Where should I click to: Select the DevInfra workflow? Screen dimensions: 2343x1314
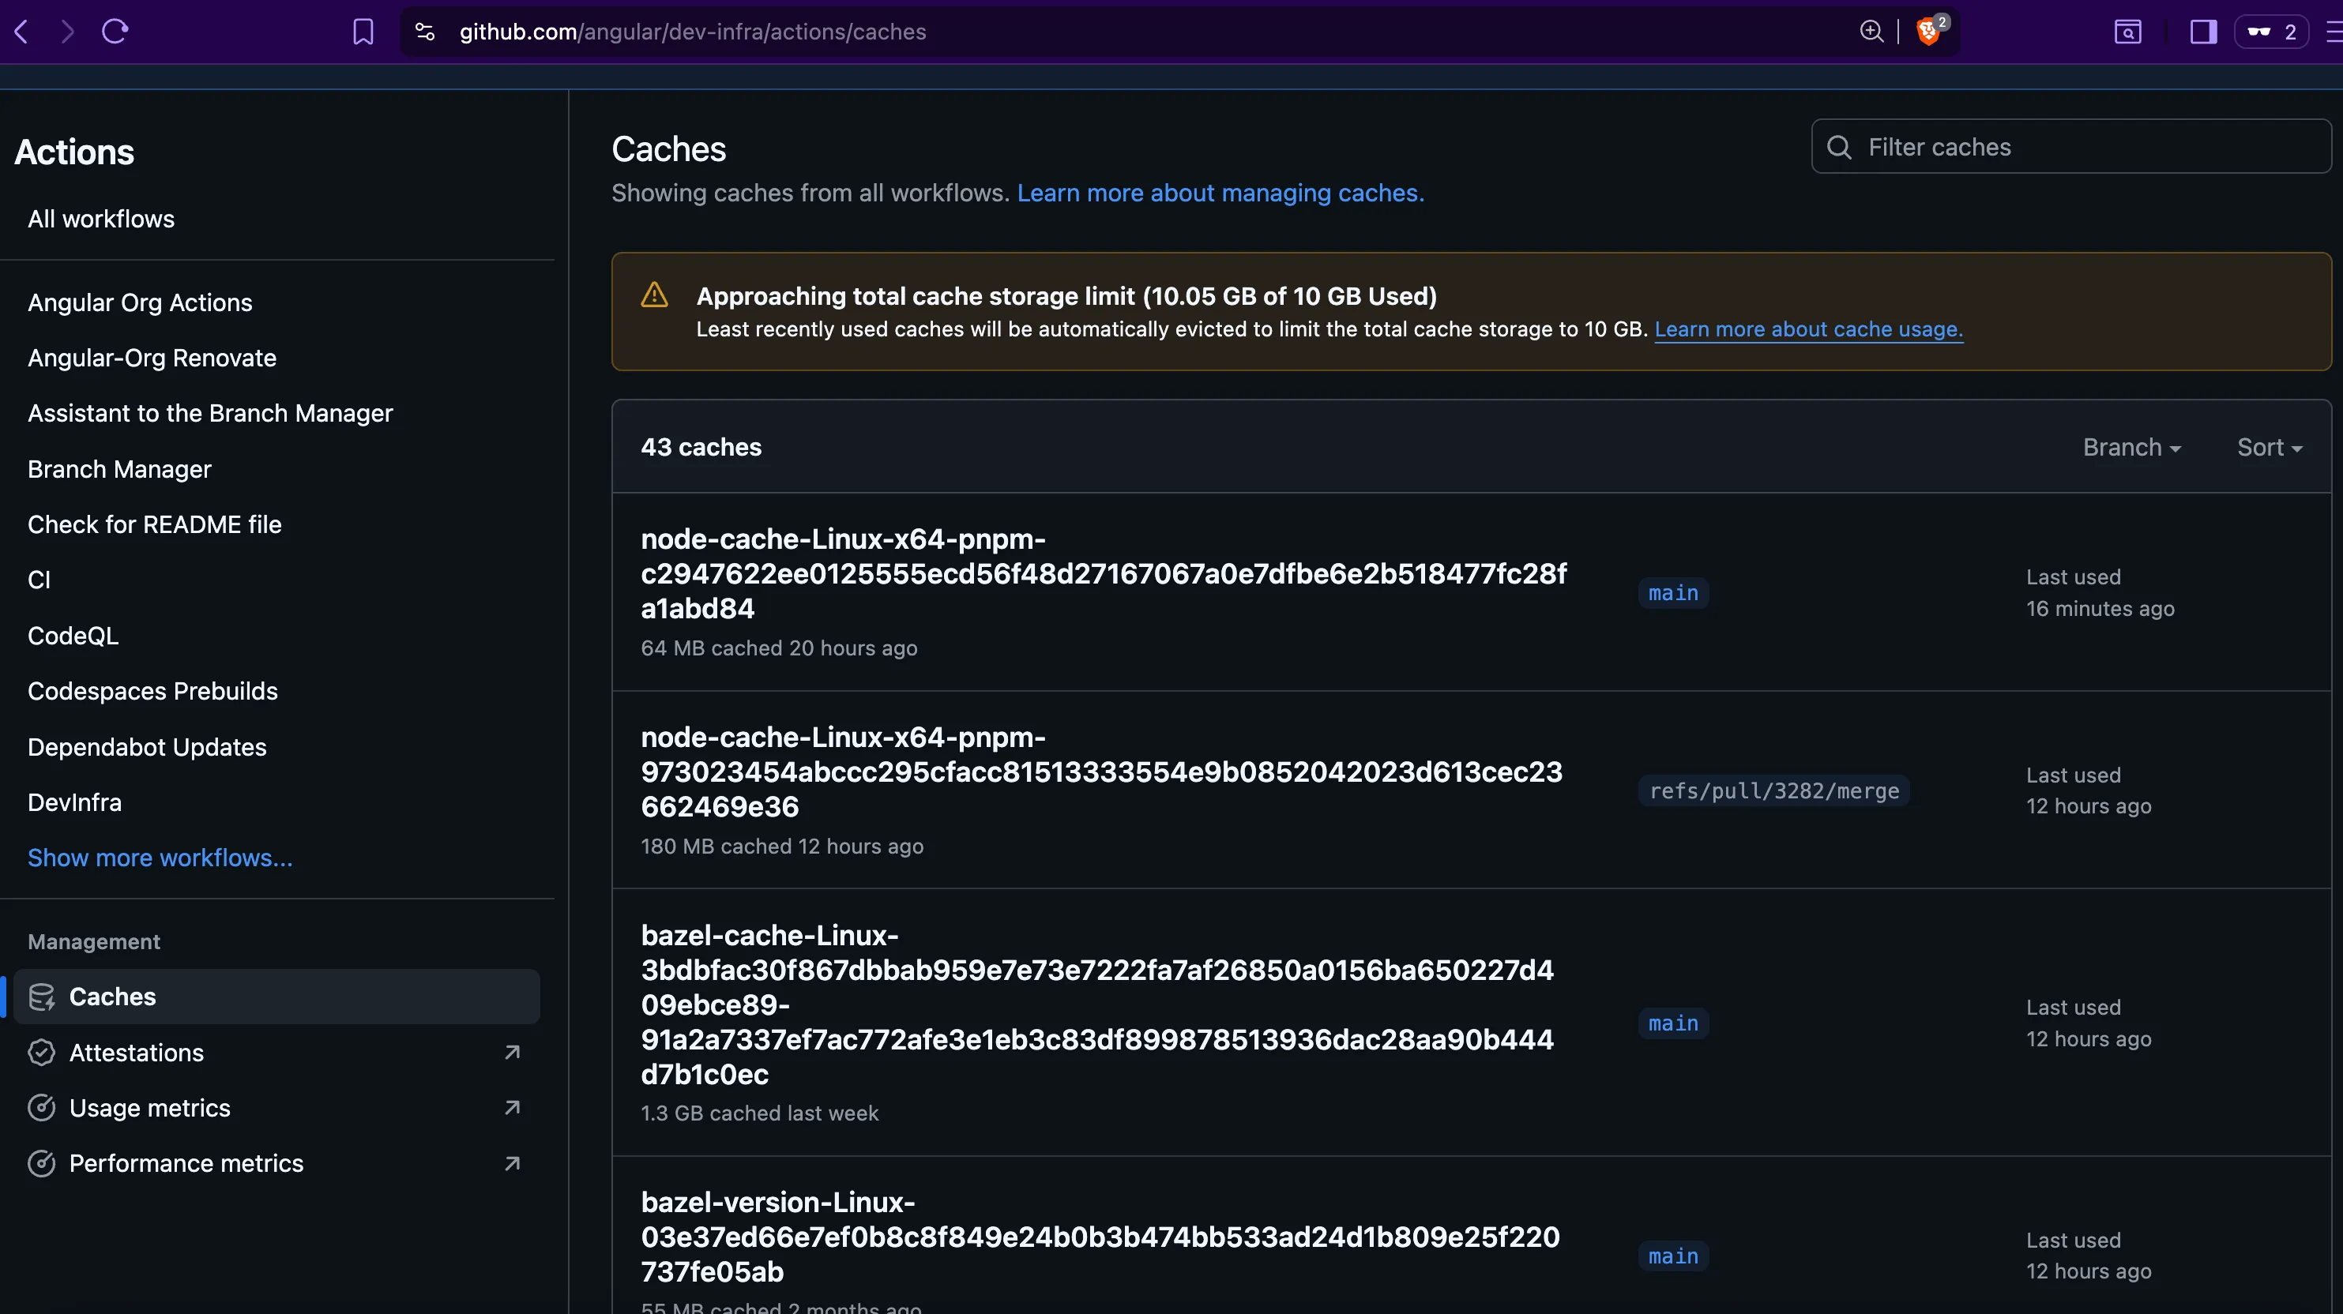pyautogui.click(x=74, y=802)
